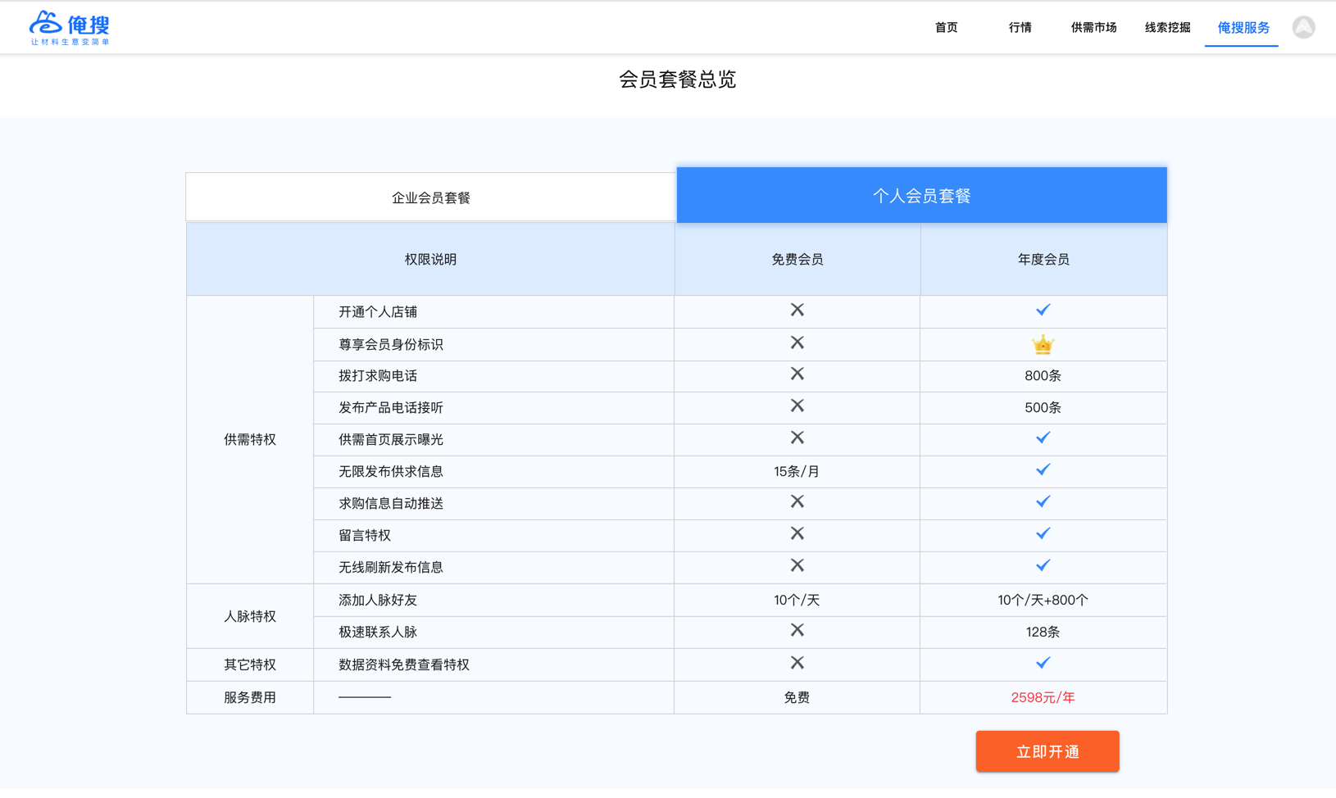The width and height of the screenshot is (1336, 798).
Task: Go to 首页 in navigation
Action: pyautogui.click(x=946, y=28)
